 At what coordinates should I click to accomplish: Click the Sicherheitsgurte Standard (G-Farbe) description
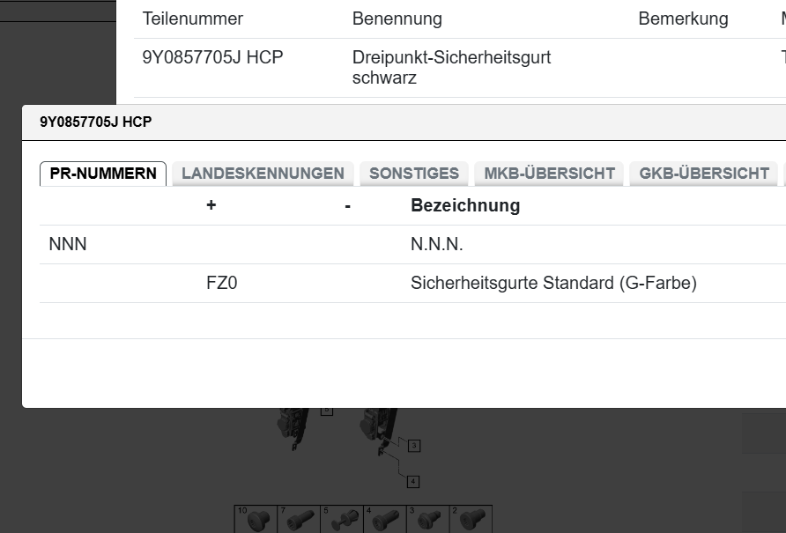point(553,284)
